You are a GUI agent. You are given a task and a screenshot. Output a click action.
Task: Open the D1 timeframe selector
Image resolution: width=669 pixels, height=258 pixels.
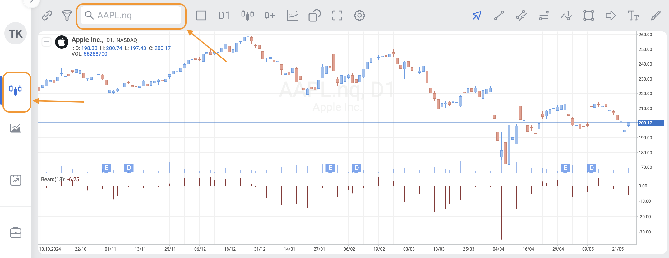pyautogui.click(x=224, y=15)
